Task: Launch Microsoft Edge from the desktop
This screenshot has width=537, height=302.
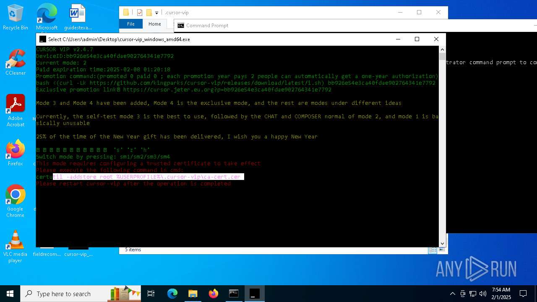Action: [x=47, y=18]
